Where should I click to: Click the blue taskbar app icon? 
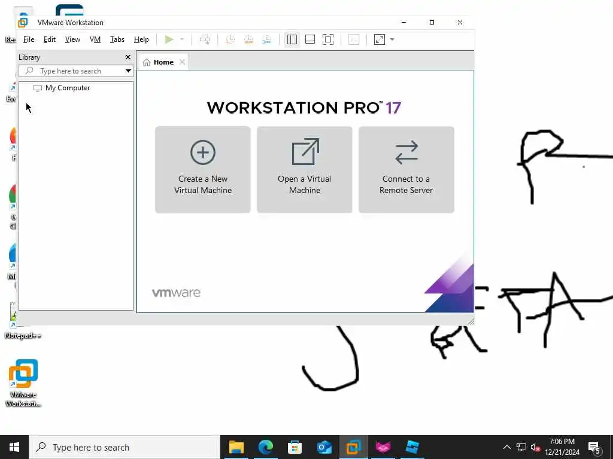[412, 447]
